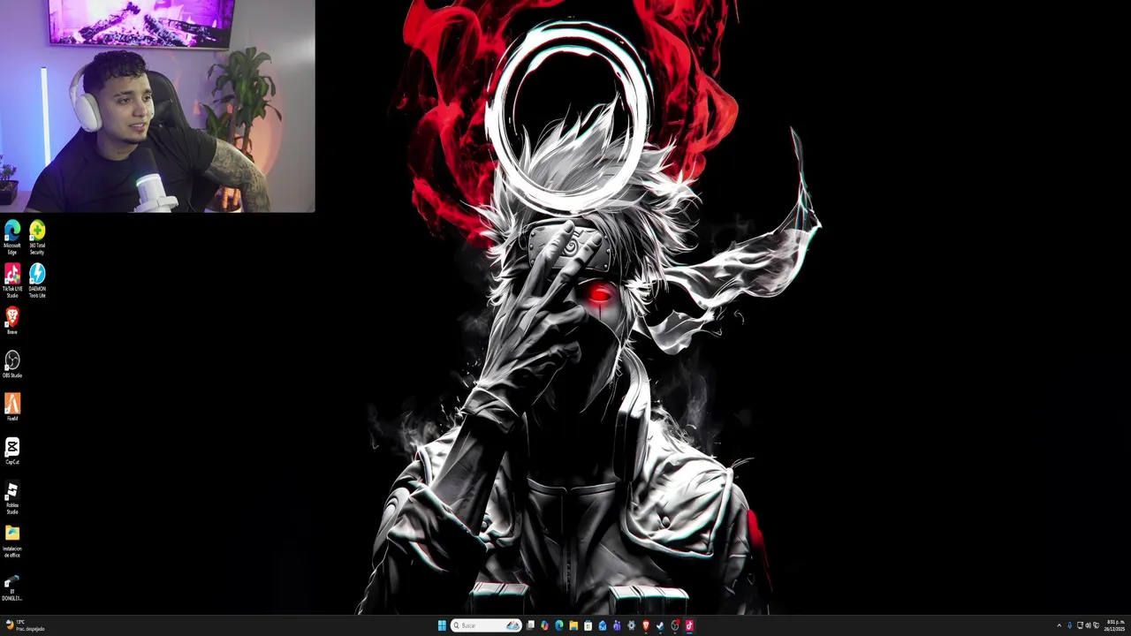Open the Mail app from the taskbar

coord(603,625)
